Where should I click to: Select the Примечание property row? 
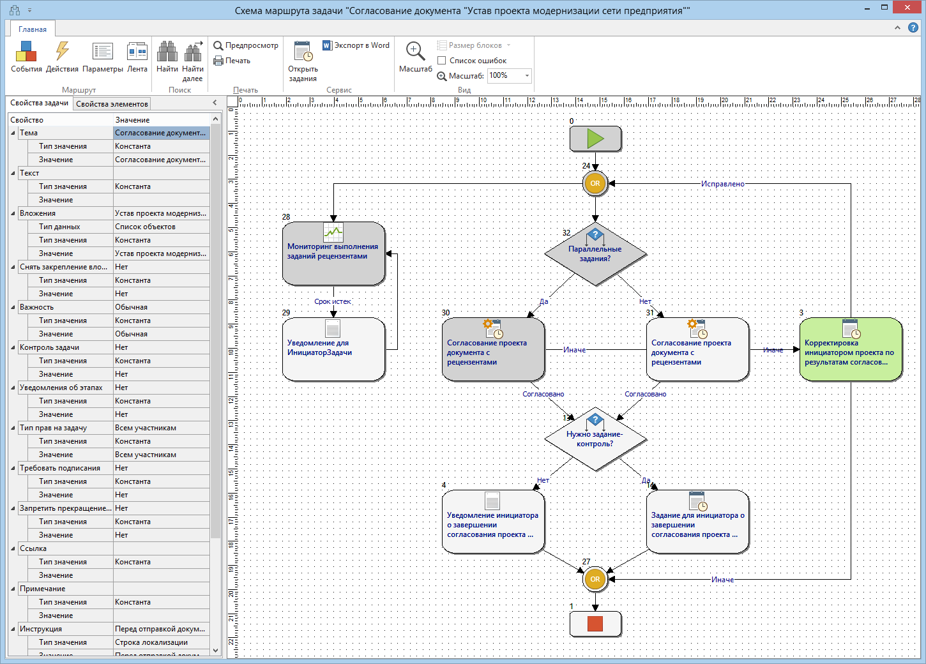coord(109,589)
